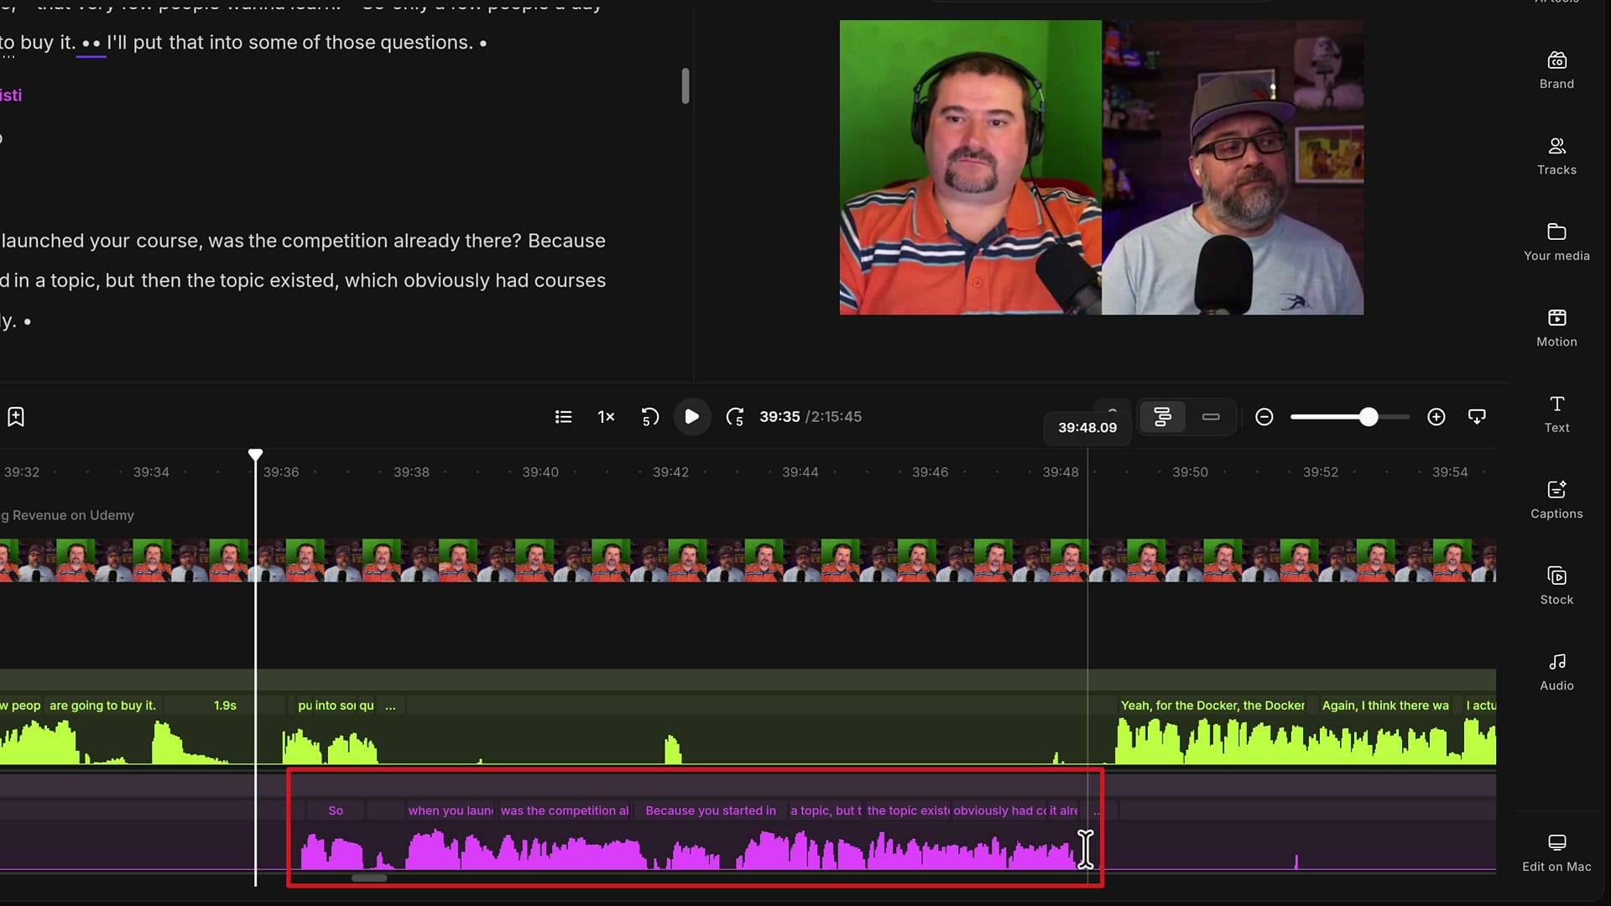Click Edit on Mac

pos(1556,853)
